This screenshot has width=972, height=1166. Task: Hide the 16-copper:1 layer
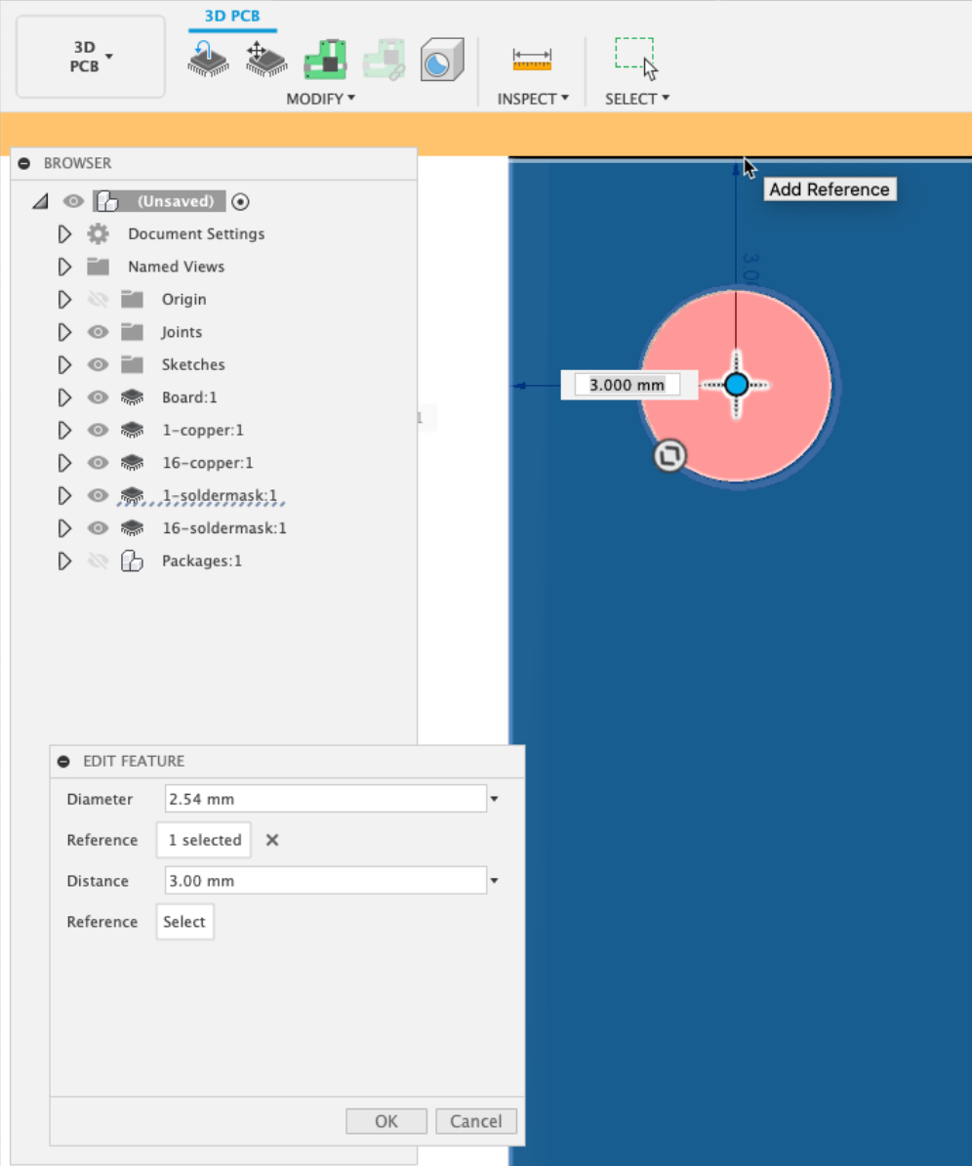click(99, 463)
